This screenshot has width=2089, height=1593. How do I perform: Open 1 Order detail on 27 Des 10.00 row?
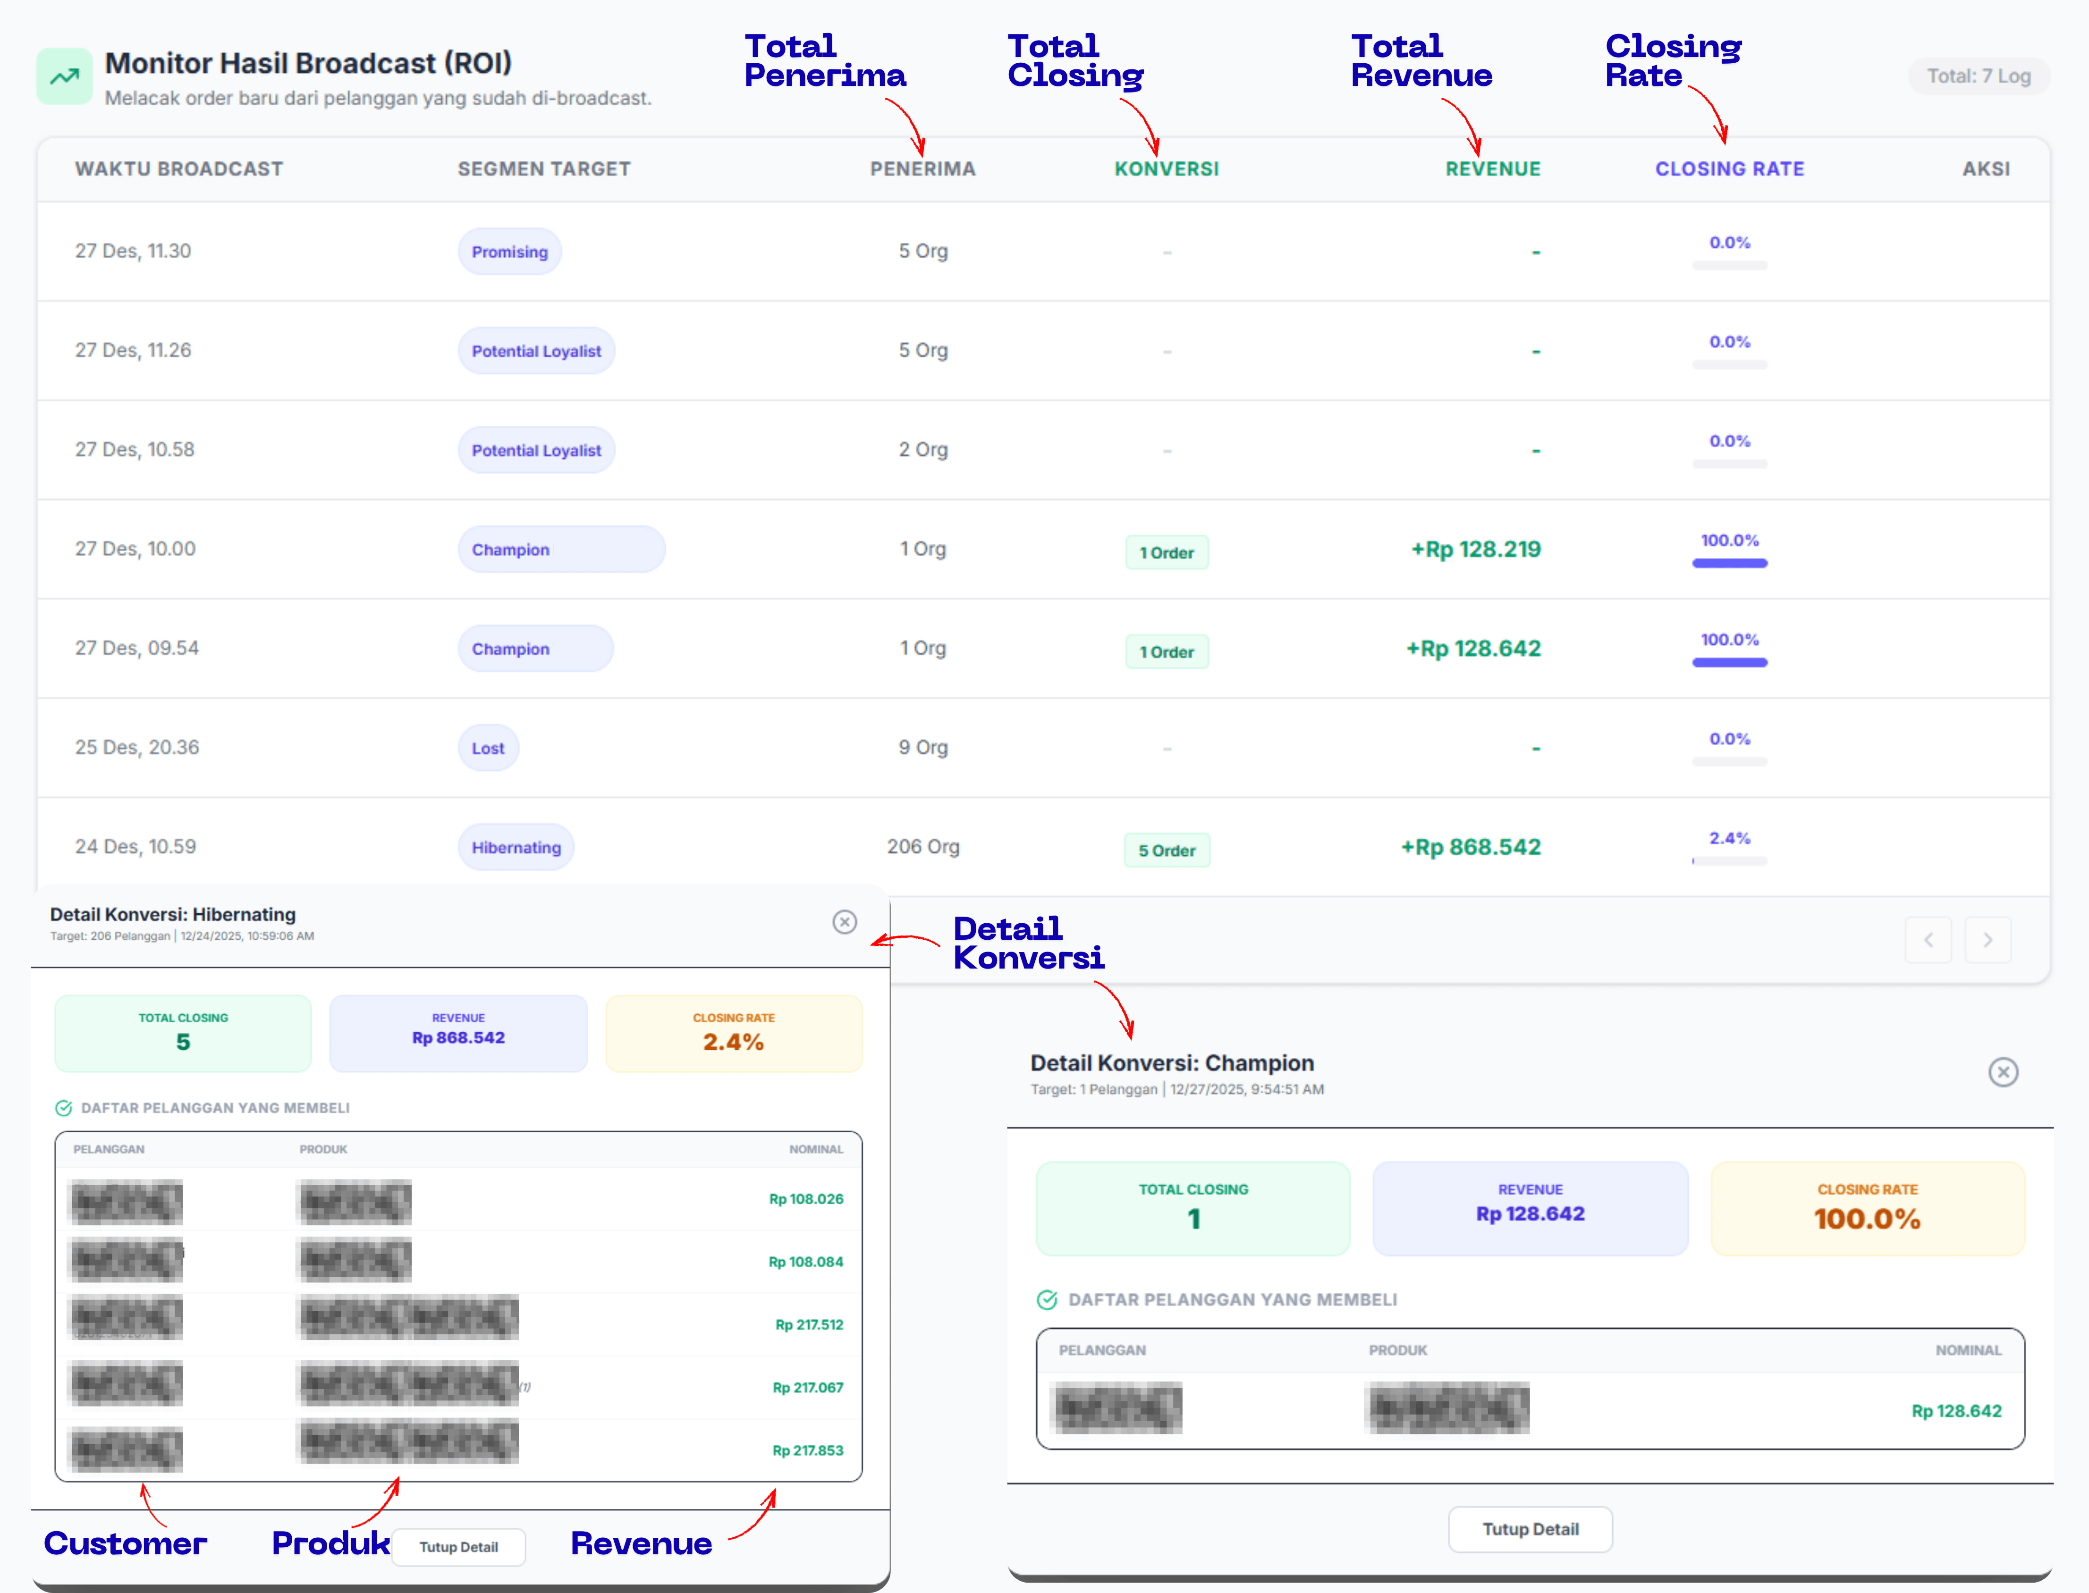[1167, 552]
